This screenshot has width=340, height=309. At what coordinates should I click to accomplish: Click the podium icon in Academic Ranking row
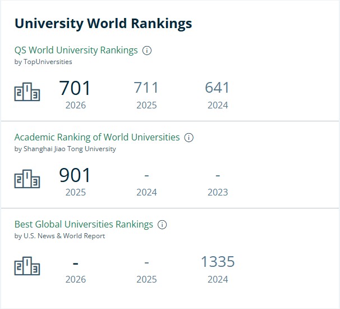click(x=27, y=179)
